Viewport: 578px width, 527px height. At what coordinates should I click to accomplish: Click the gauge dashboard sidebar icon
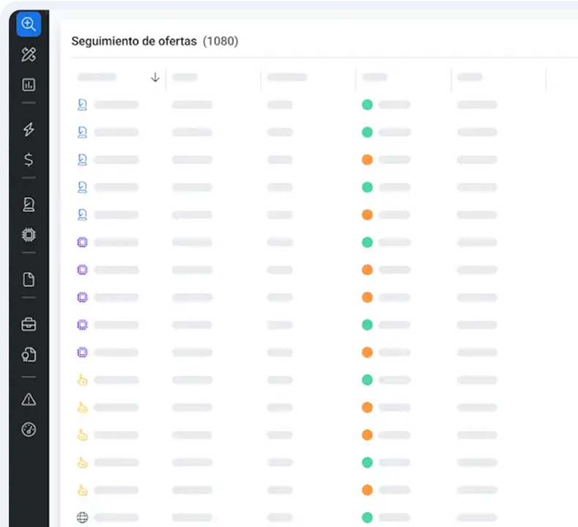pos(29,430)
